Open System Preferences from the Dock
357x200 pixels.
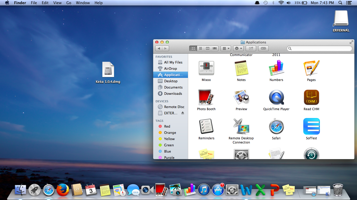tap(232, 190)
